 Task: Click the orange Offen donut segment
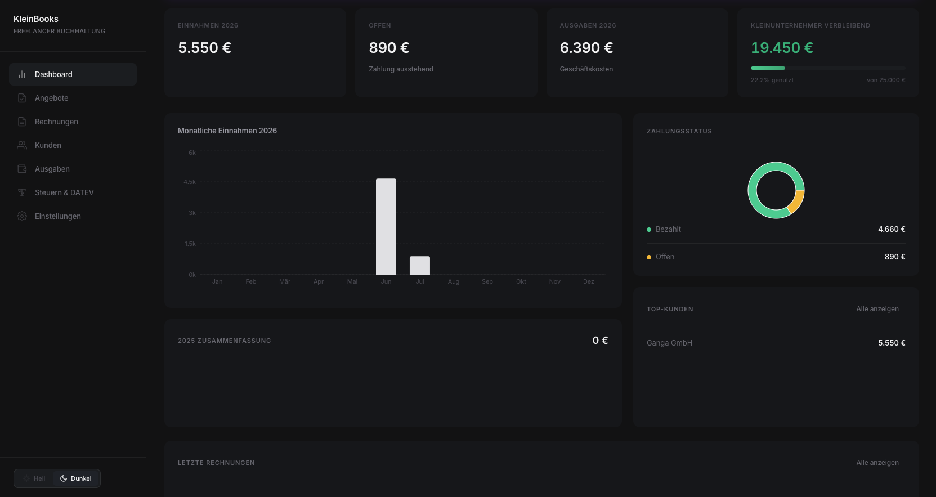click(x=796, y=202)
